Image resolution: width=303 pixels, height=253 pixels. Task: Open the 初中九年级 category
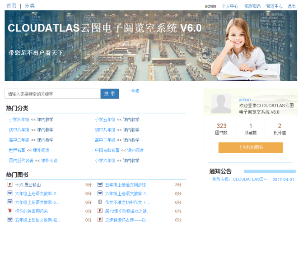(105, 130)
